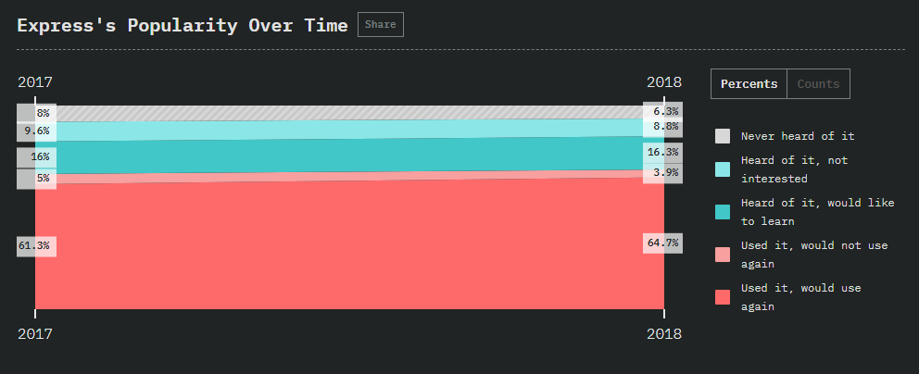Select the 64.7% label for 2018
The image size is (919, 374).
pyautogui.click(x=663, y=243)
